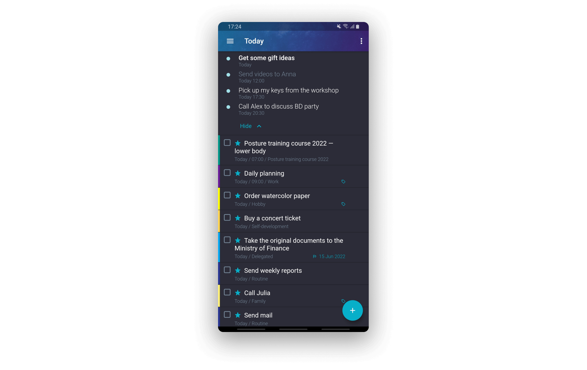
Task: Toggle checkbox for Posture training course 2022
Action: 227,142
